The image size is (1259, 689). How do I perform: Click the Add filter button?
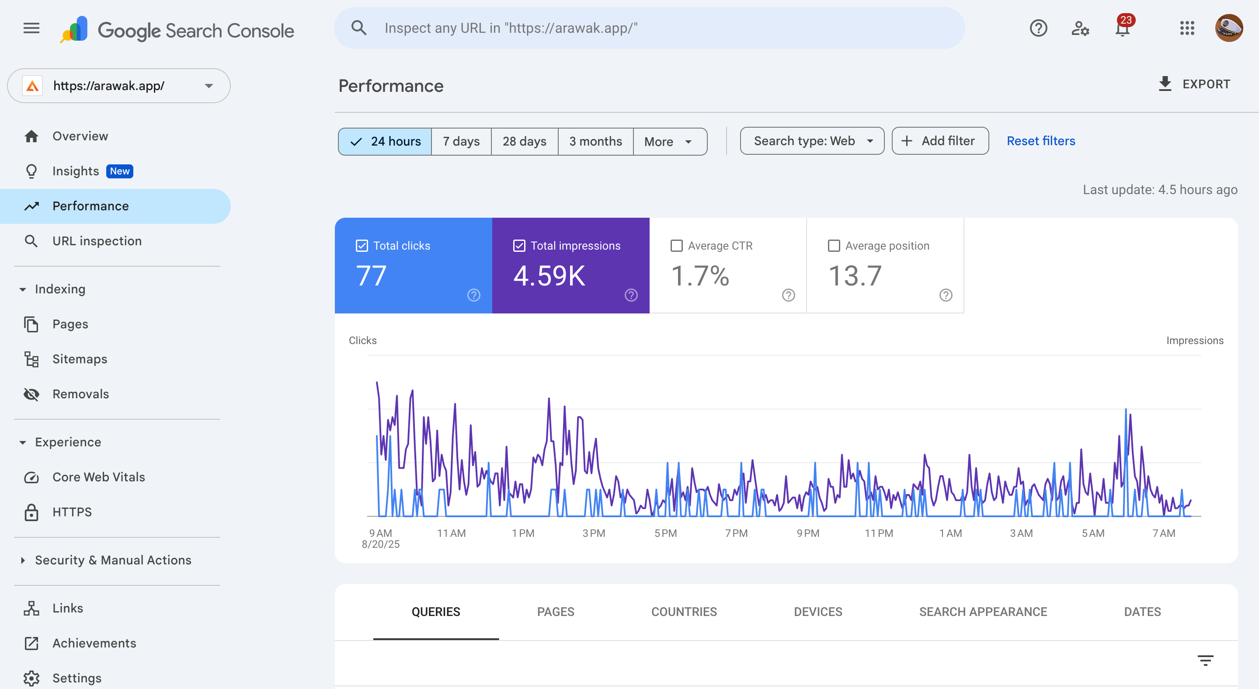coord(939,141)
